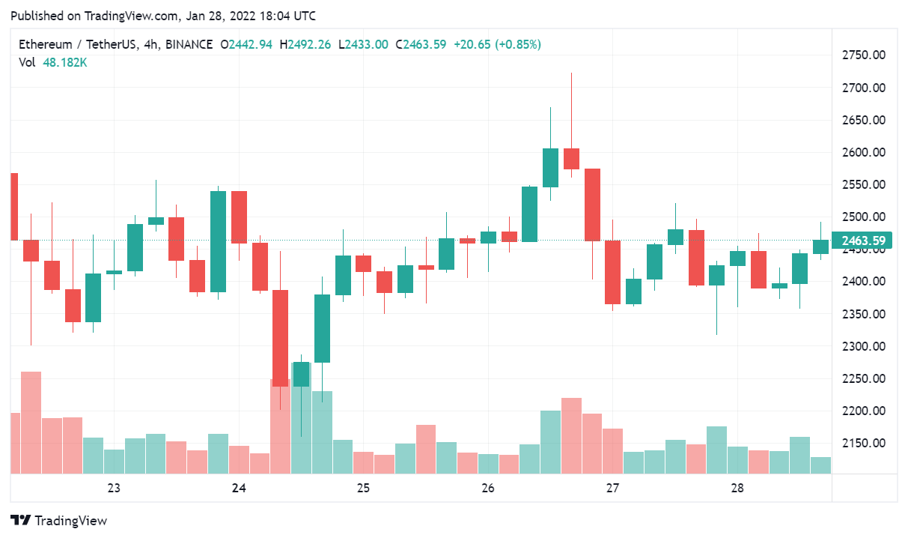This screenshot has height=538, width=908.
Task: Click the low value L2433.00 in legend
Action: point(363,45)
